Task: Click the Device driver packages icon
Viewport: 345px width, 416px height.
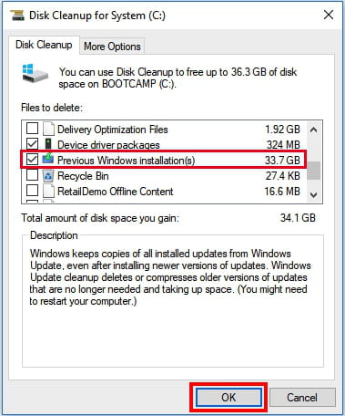Action: point(48,144)
